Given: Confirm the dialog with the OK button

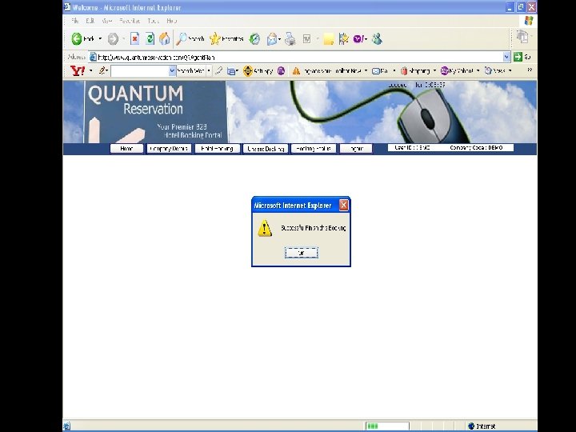Looking at the screenshot, I should pos(302,253).
